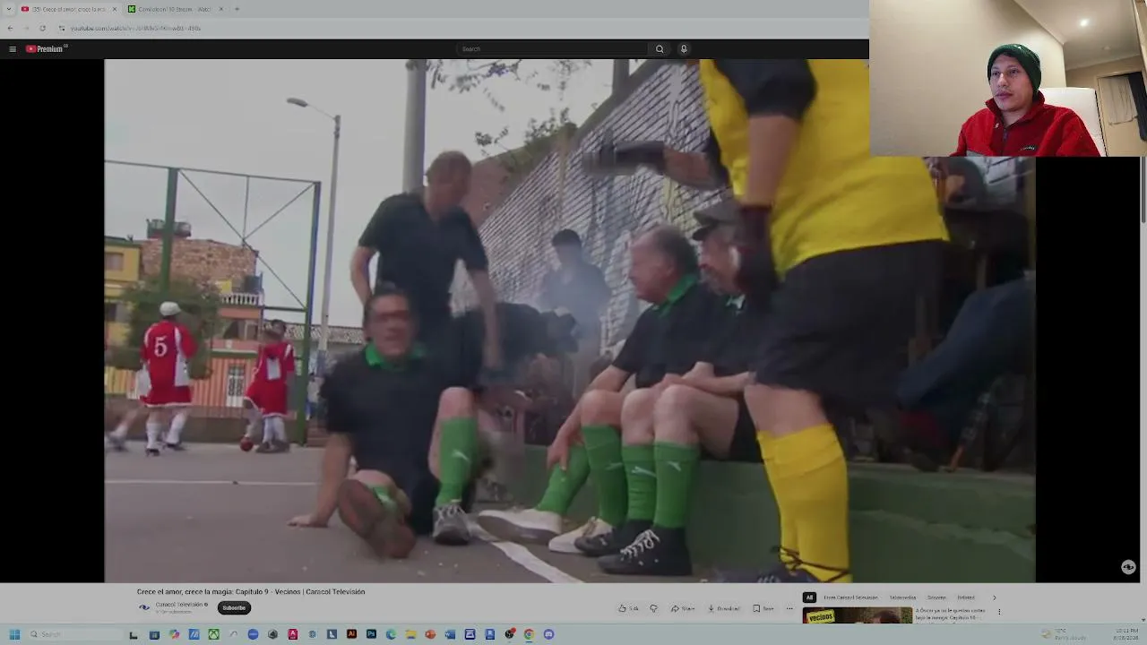The image size is (1147, 645).
Task: Open Microsoft Word from taskbar
Action: 450,634
